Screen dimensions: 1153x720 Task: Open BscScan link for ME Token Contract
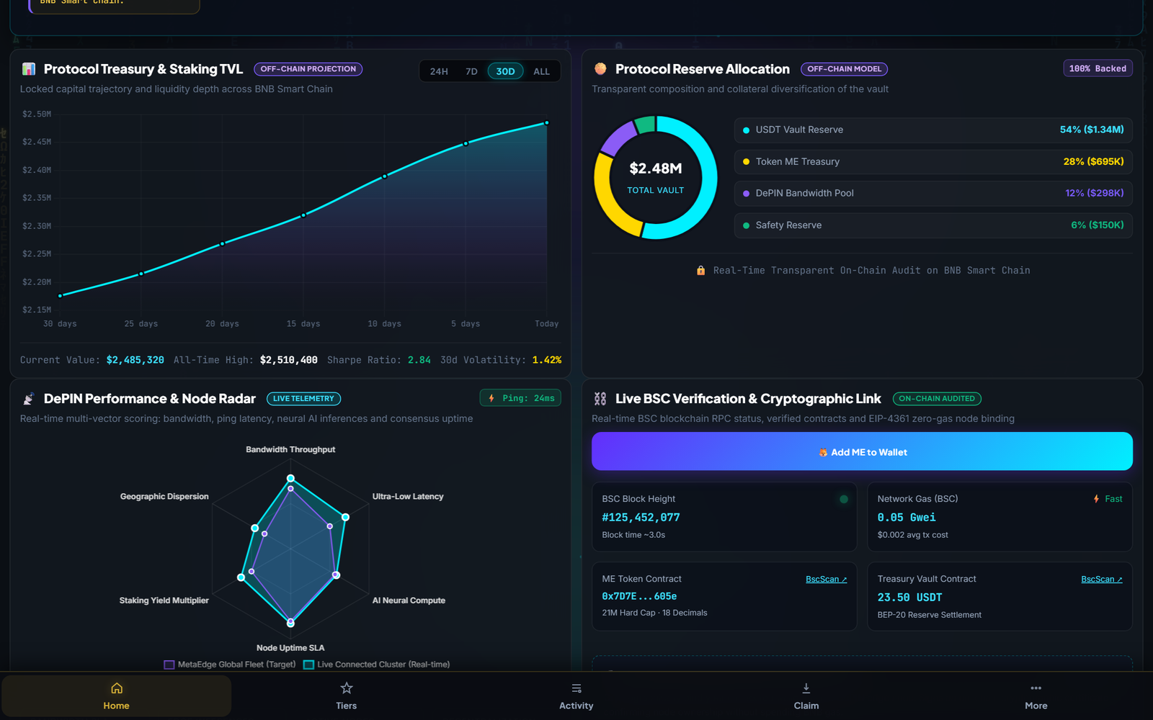point(826,580)
